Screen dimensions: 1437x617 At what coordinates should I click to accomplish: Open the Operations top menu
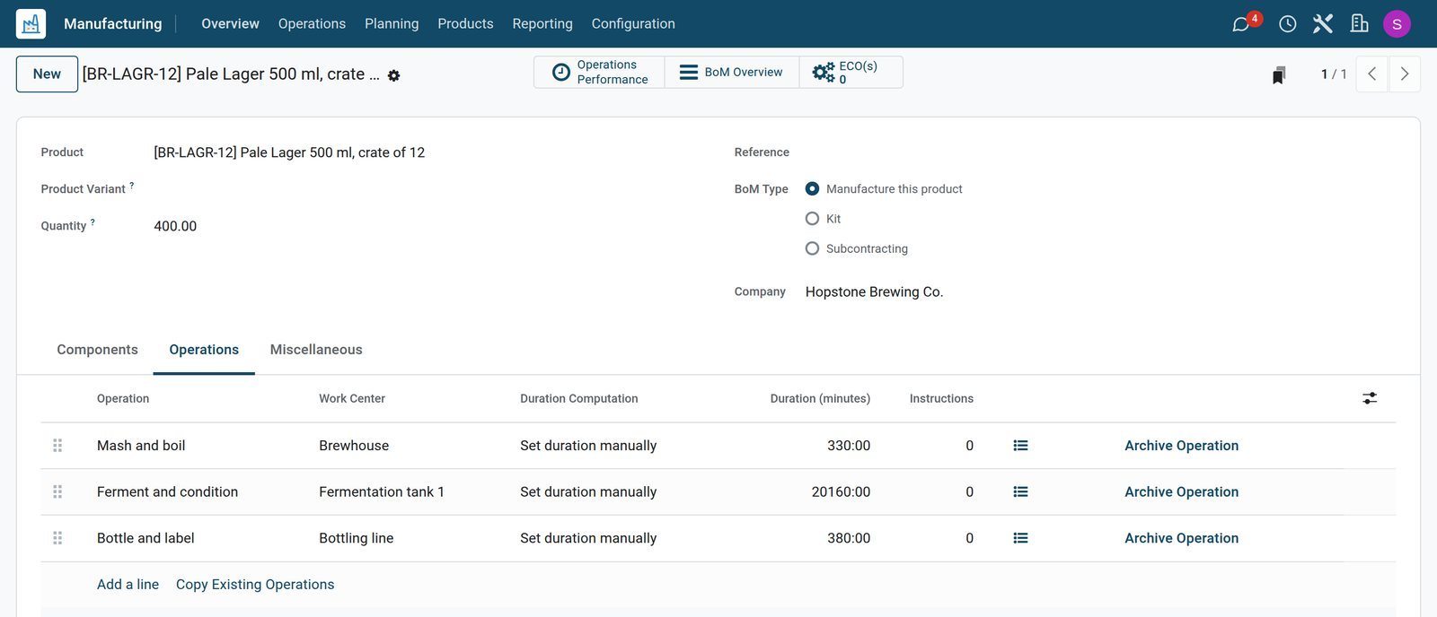point(312,24)
